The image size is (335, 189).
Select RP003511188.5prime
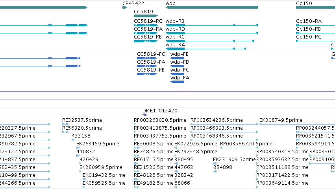(282, 167)
